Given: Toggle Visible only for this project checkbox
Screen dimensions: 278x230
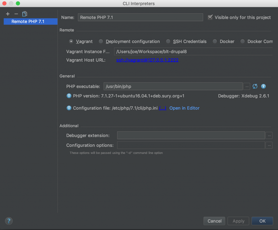Looking at the screenshot, I should point(210,17).
